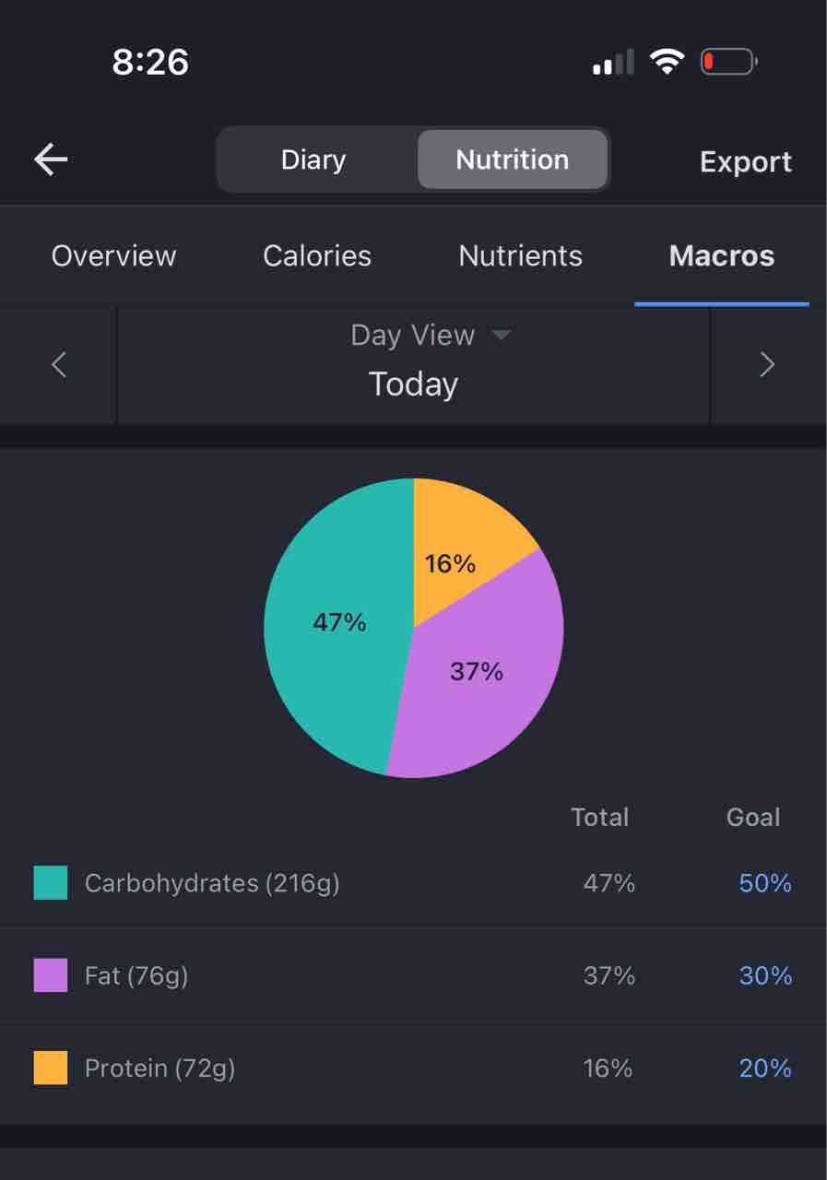The image size is (827, 1180).
Task: Go to the next day
Action: pyautogui.click(x=766, y=365)
